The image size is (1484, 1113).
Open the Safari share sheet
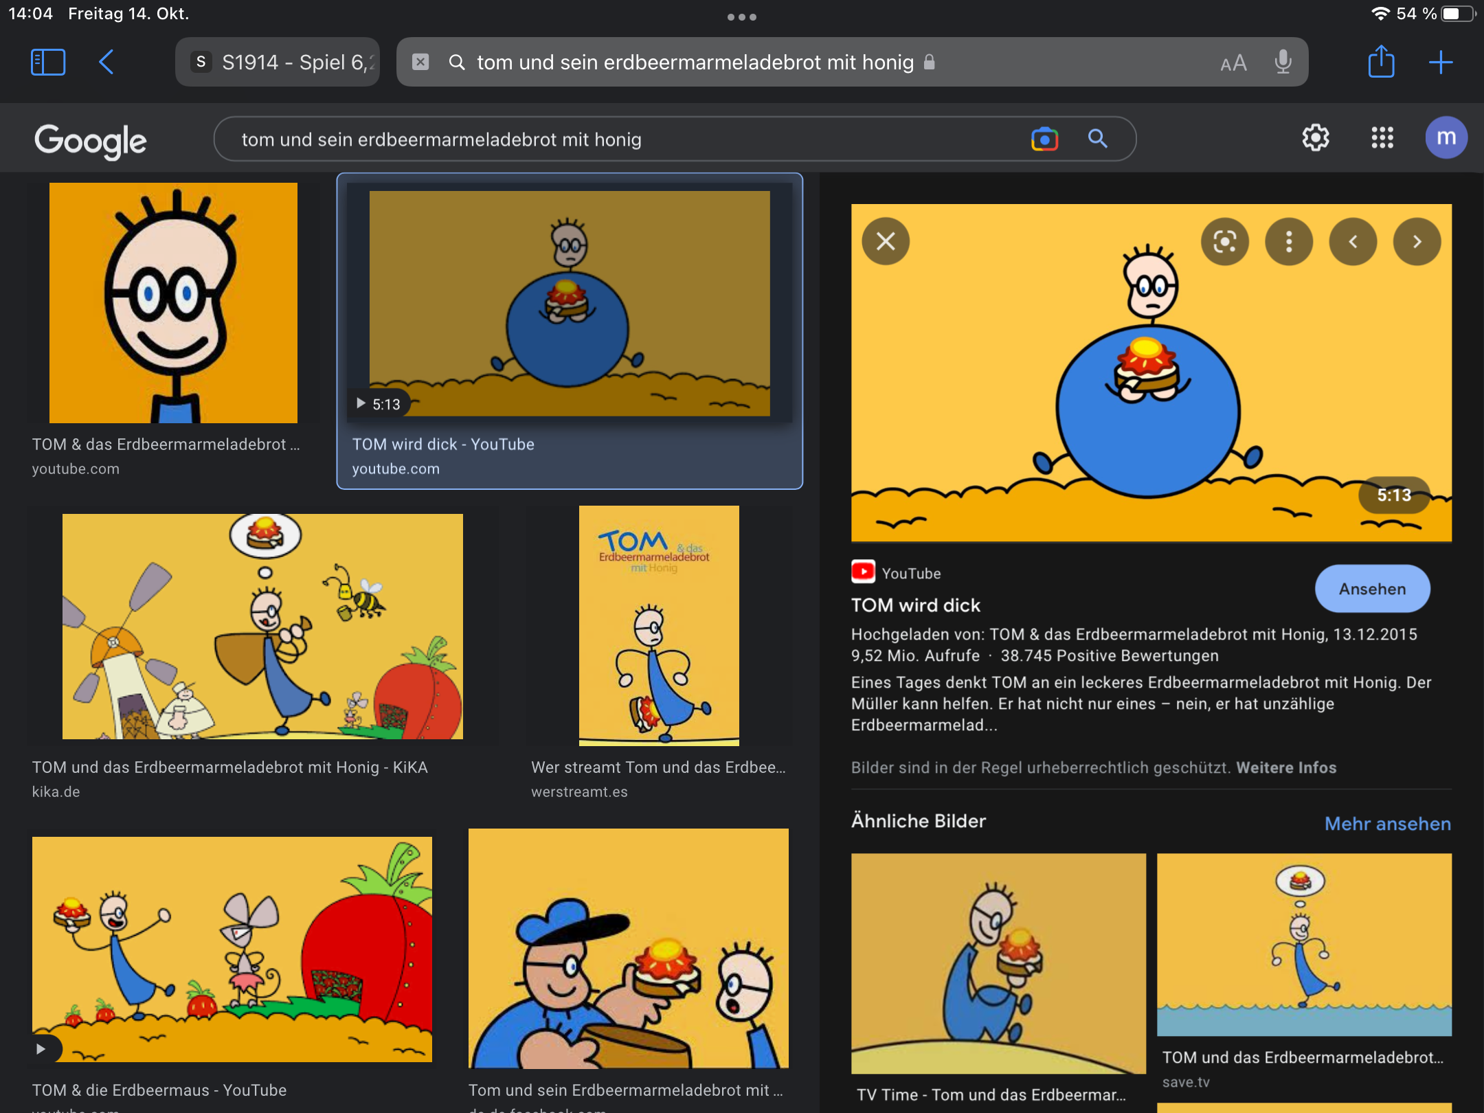pos(1381,62)
